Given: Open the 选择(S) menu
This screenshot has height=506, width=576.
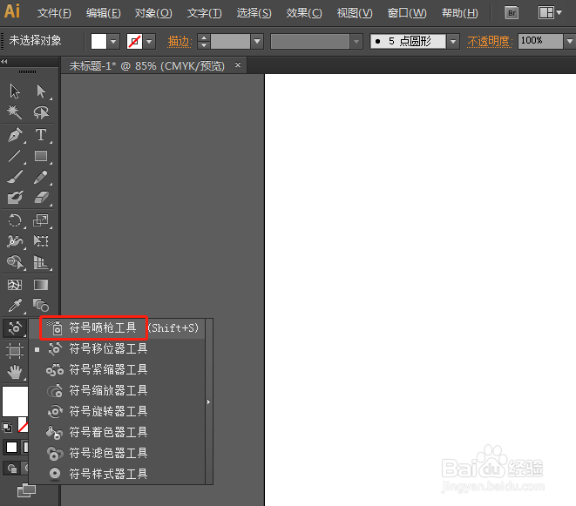Looking at the screenshot, I should coord(254,13).
